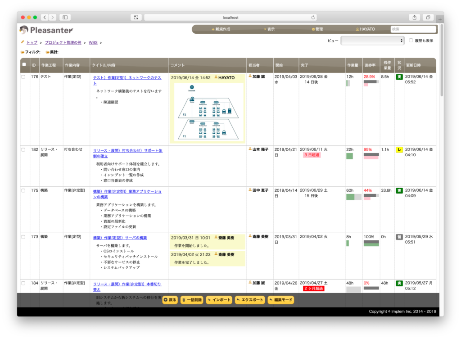The image size is (461, 339).
Task: Open the プロジェクト管理の例 breadcrumb link
Action: (x=63, y=43)
